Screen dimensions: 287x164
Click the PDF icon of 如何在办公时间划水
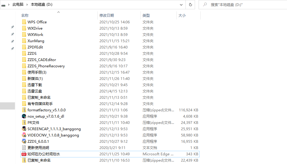point(24,154)
